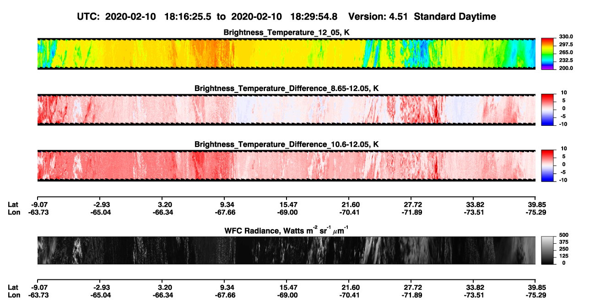Click the Brightness_Temperature_Difference_8.65-12.05 title
The width and height of the screenshot is (595, 305).
point(287,88)
